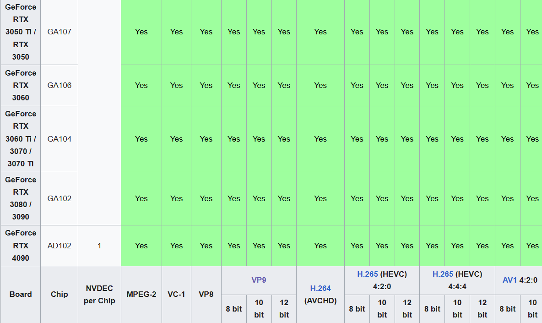The width and height of the screenshot is (542, 323).
Task: Click the MPEG-2 column header
Action: click(141, 295)
